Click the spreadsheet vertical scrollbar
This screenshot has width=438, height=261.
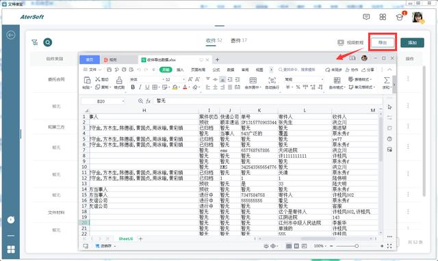(381, 139)
